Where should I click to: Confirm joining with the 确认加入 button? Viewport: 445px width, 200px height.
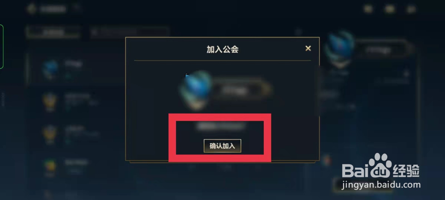click(222, 146)
